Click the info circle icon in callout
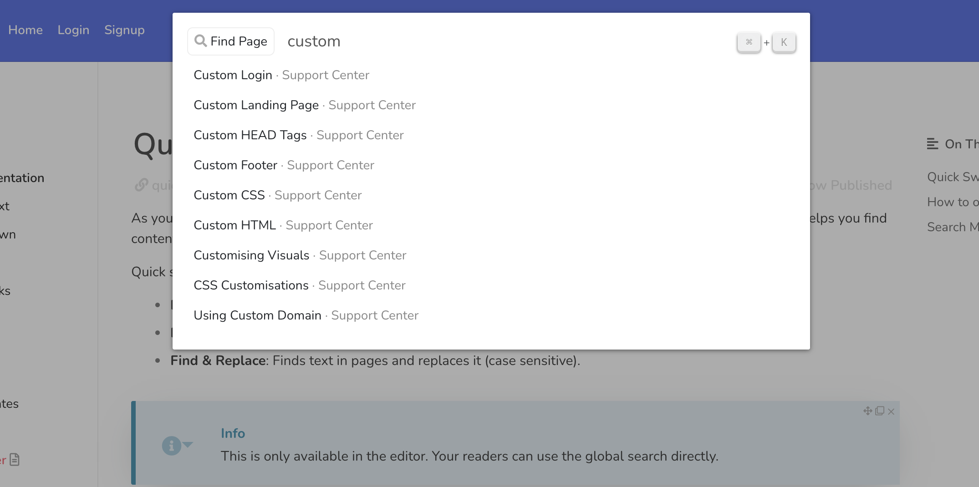 coord(171,446)
